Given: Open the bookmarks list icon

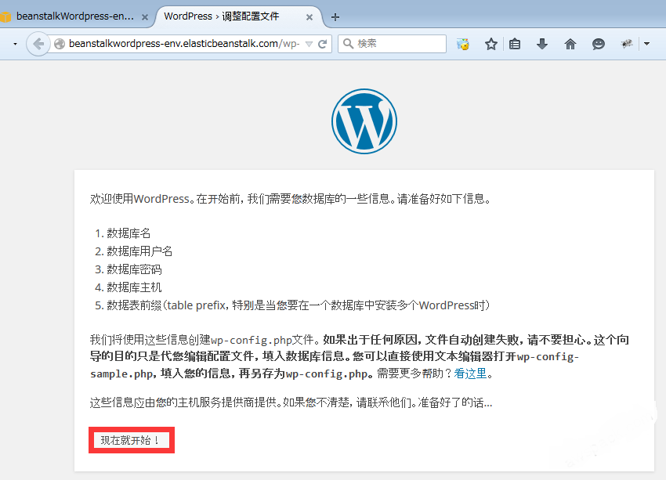Looking at the screenshot, I should [x=515, y=44].
